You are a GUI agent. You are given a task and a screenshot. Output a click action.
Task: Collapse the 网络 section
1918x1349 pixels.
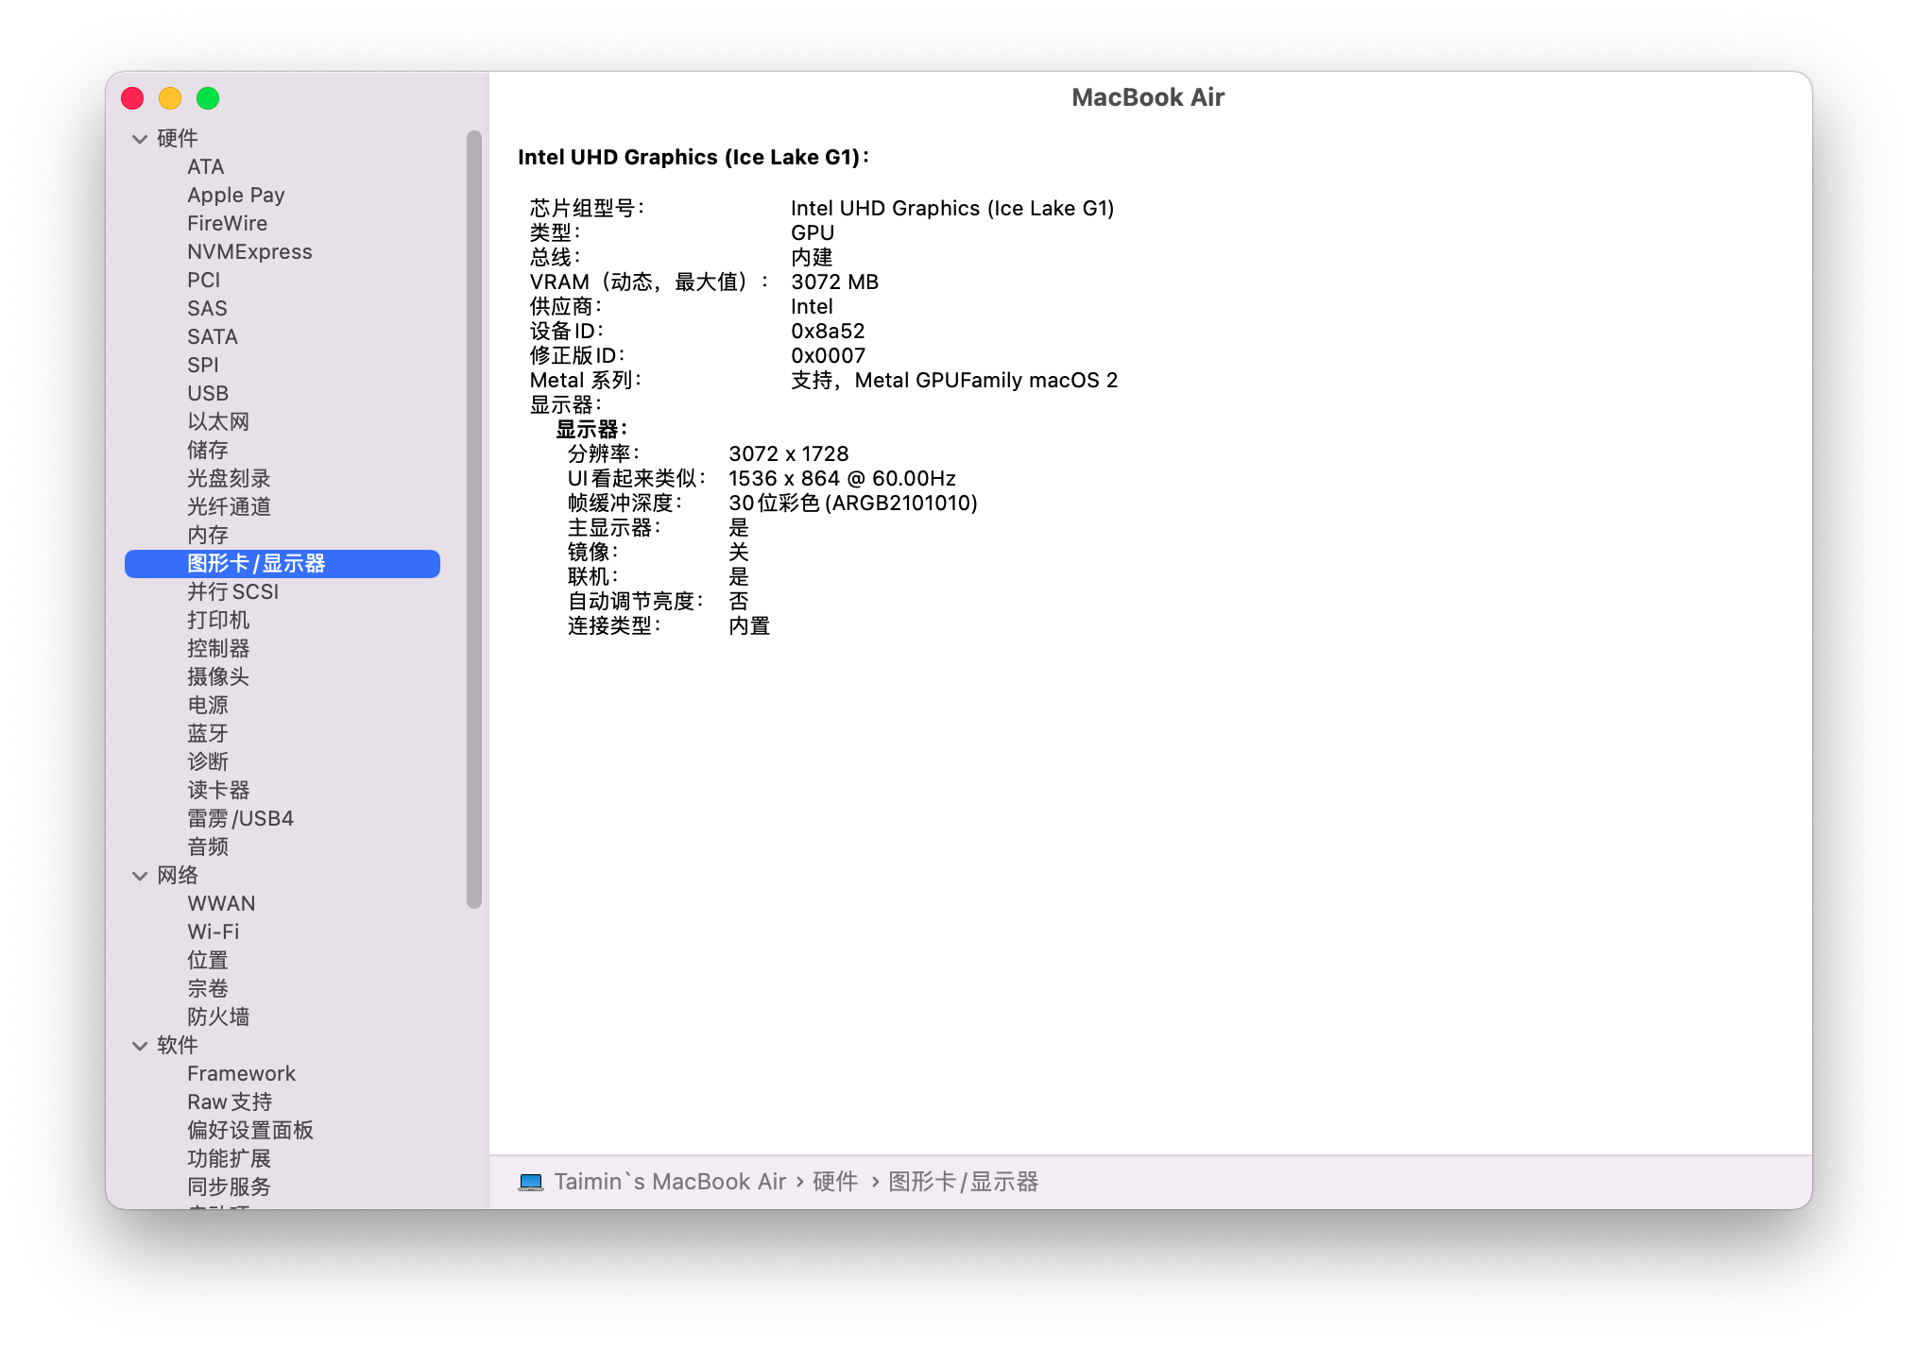click(x=139, y=876)
